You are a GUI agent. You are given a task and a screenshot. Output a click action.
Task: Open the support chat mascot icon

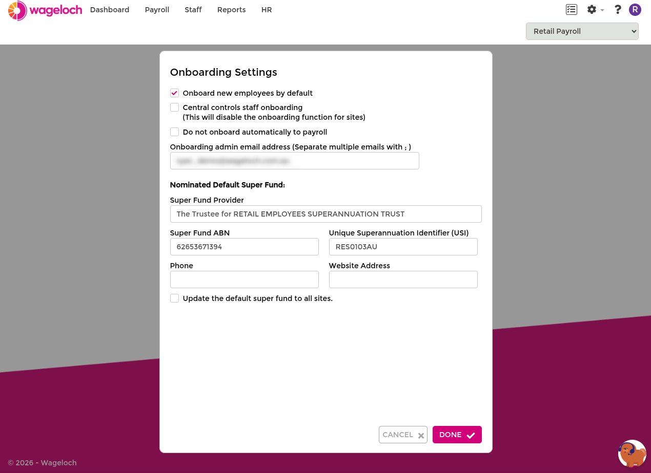coord(632,454)
